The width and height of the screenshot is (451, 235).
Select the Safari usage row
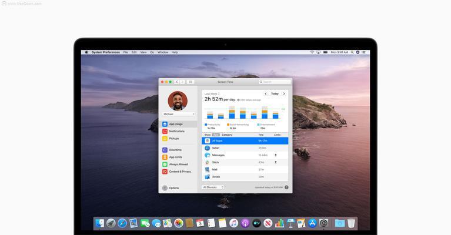[x=245, y=148]
